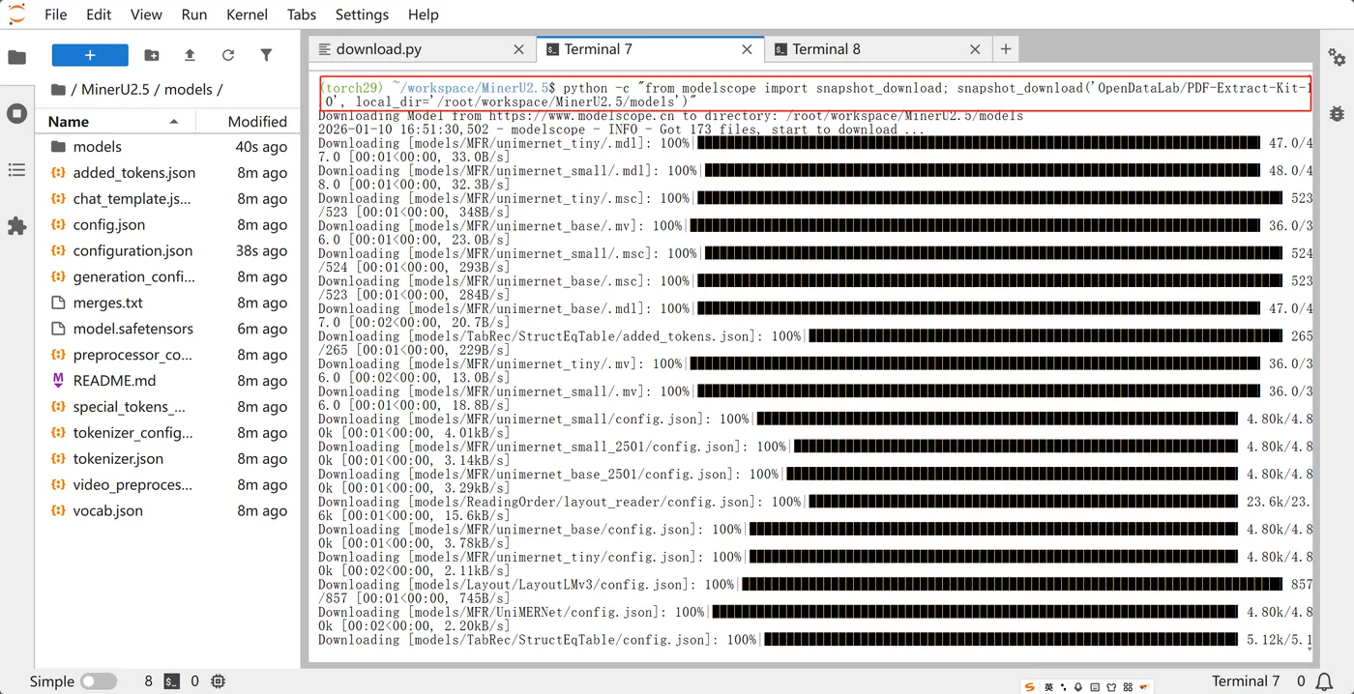Close the Terminal 7 tab

[747, 49]
